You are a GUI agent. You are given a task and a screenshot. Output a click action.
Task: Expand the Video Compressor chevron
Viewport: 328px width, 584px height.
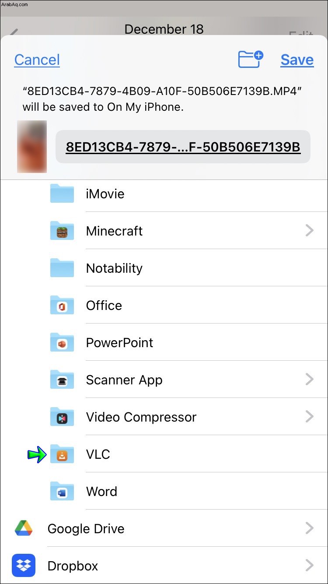click(310, 416)
